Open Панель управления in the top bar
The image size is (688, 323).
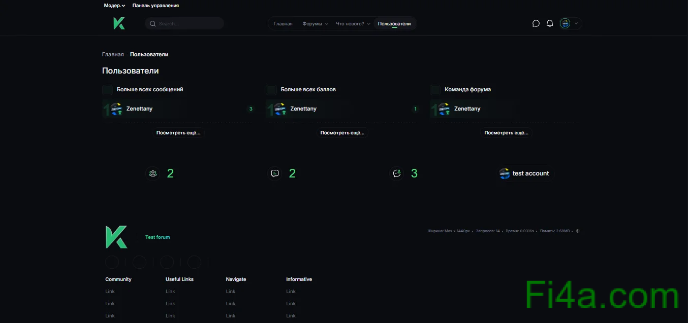pos(155,6)
